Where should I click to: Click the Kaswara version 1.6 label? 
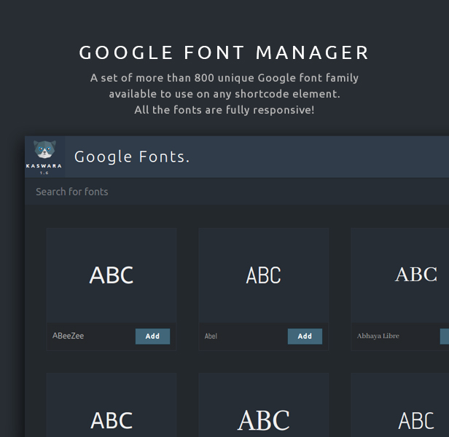coord(44,173)
